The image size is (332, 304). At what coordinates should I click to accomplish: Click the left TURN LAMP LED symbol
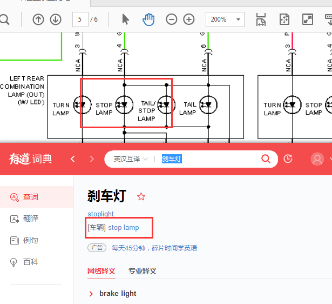[83, 105]
